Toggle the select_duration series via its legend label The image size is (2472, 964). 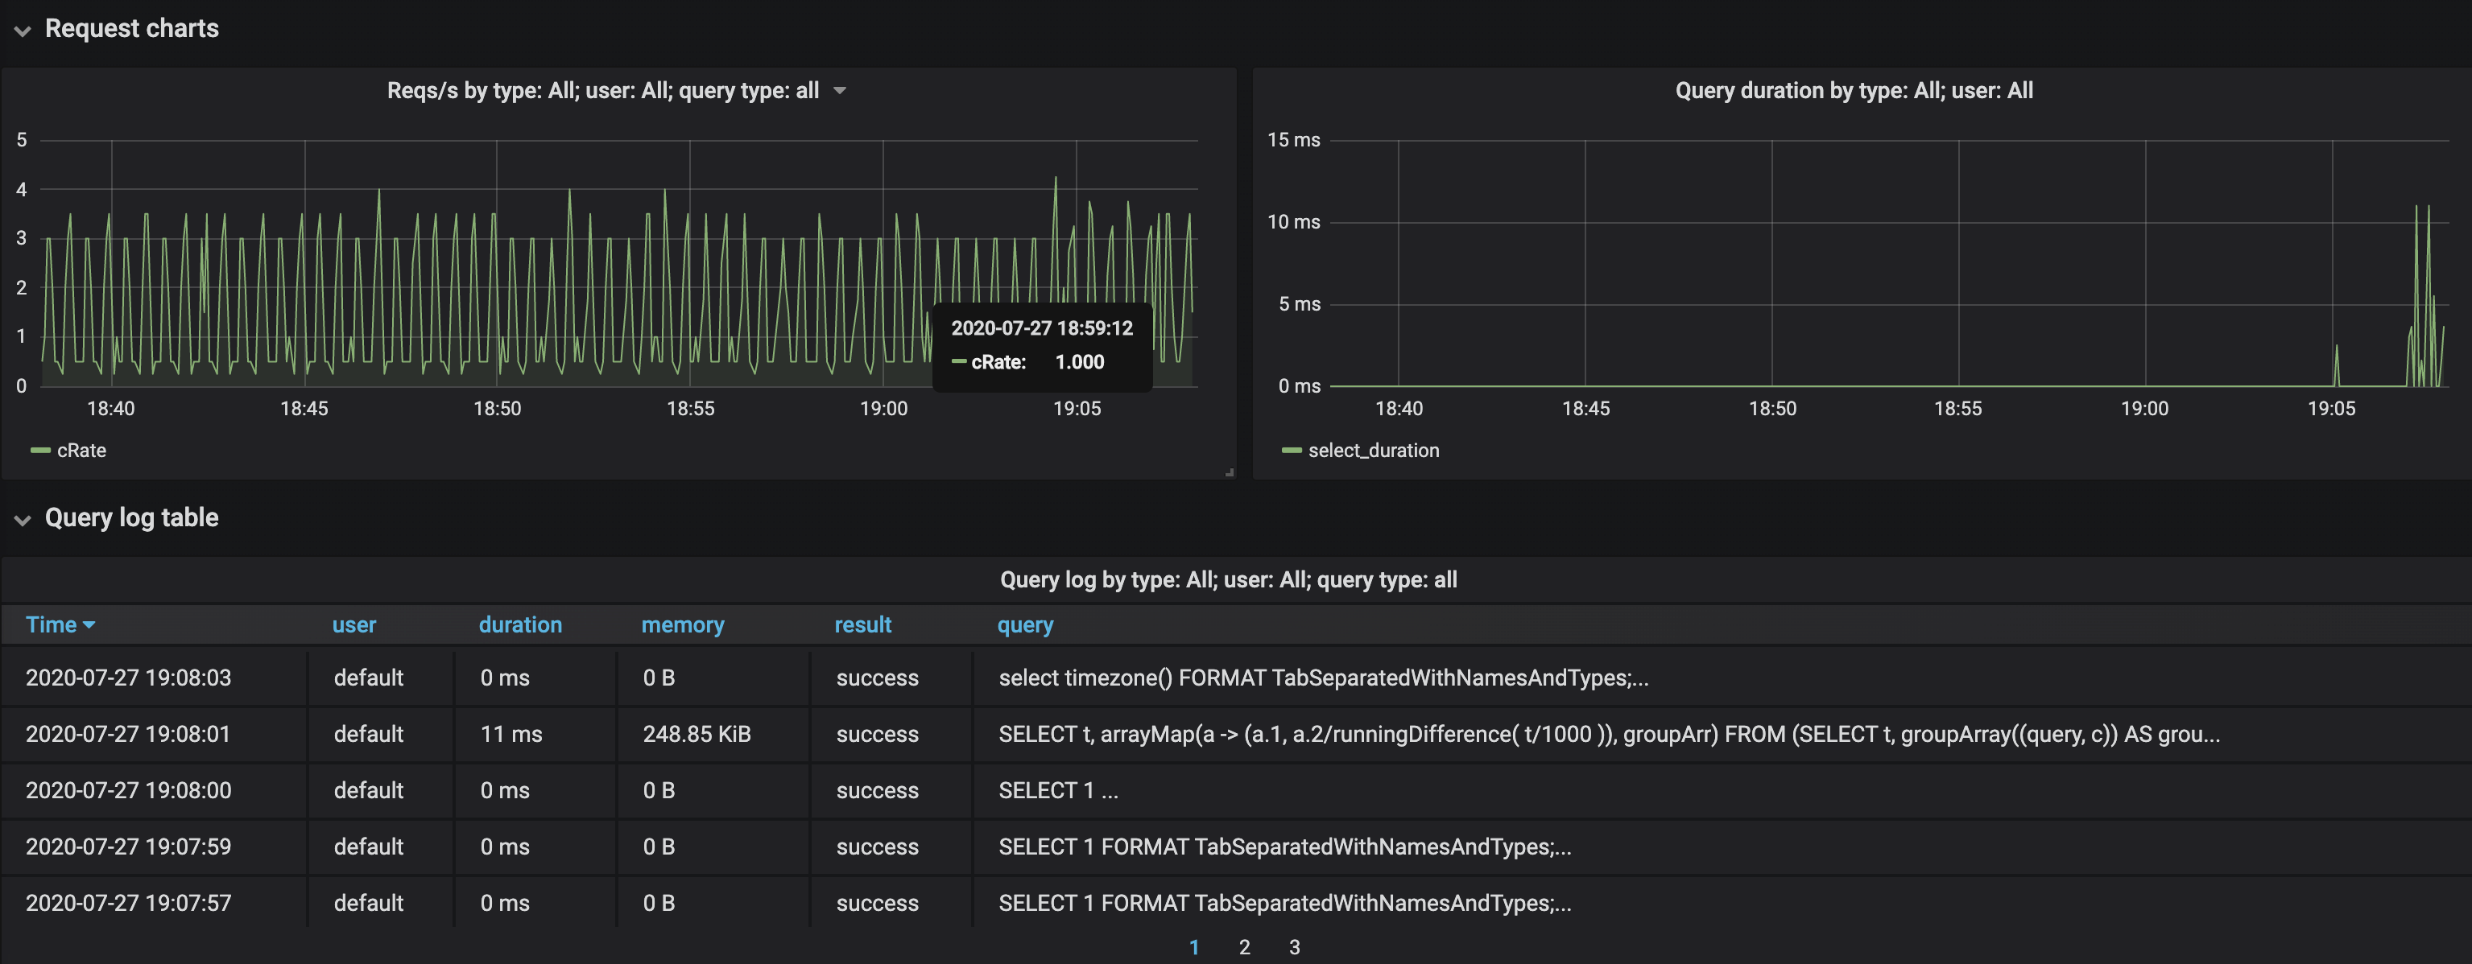(1376, 450)
